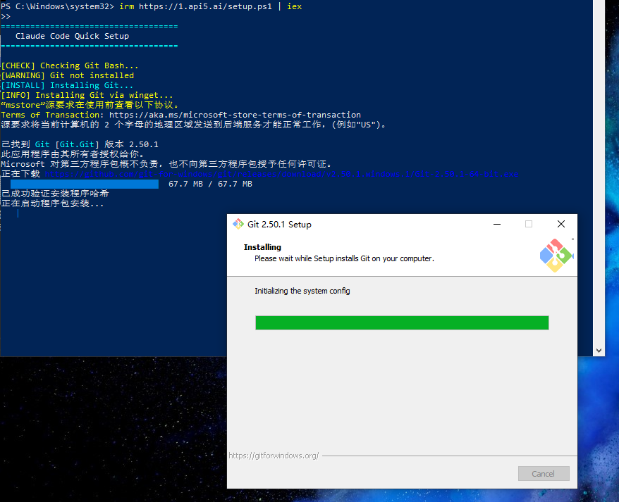
Task: Click the Terms of Transaction aka.ms URL
Action: pyautogui.click(x=235, y=115)
